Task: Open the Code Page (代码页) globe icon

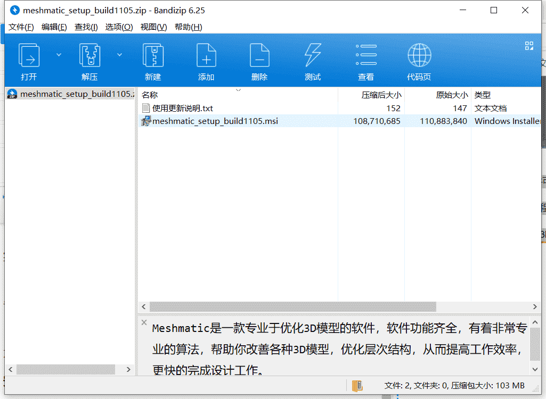Action: click(x=419, y=55)
